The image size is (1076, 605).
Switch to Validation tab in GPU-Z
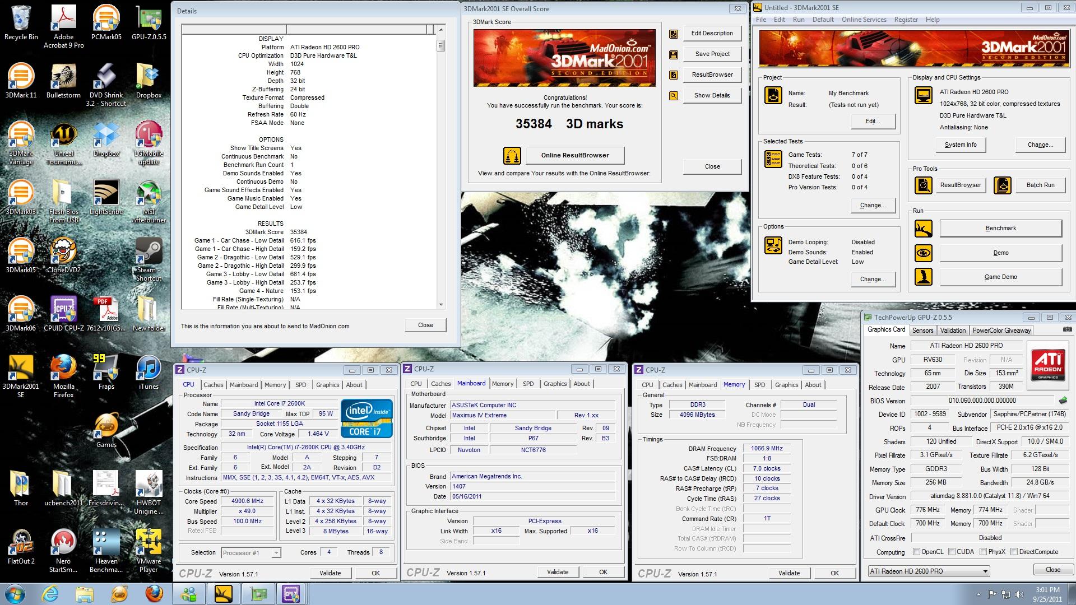click(x=953, y=331)
